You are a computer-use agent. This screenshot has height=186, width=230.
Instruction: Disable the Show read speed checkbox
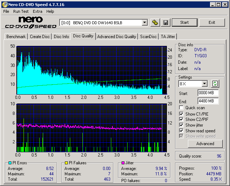[182, 131]
